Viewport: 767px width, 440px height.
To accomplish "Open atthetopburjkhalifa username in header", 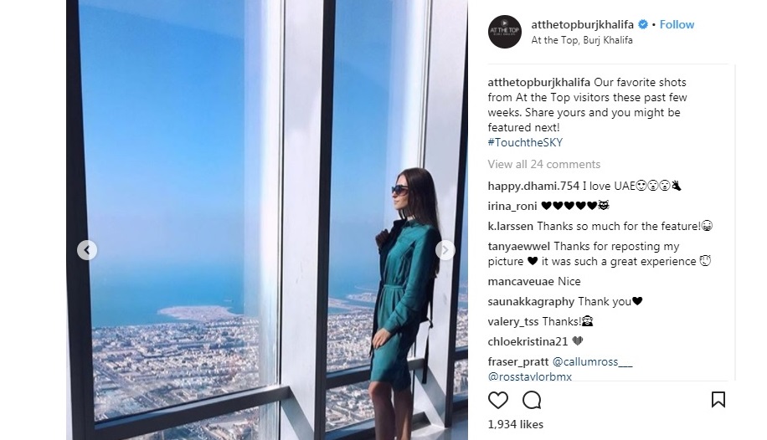I will tap(583, 24).
